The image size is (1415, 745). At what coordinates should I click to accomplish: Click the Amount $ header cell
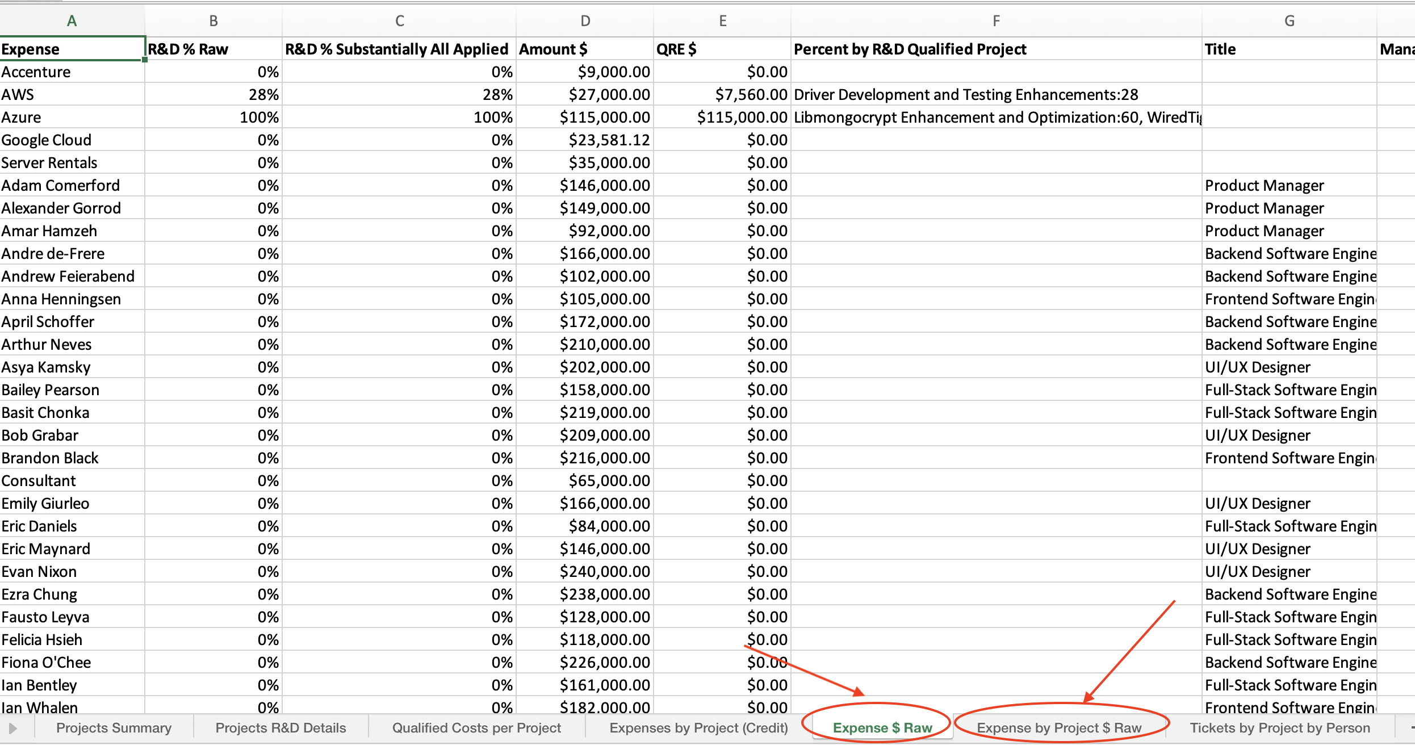[585, 49]
